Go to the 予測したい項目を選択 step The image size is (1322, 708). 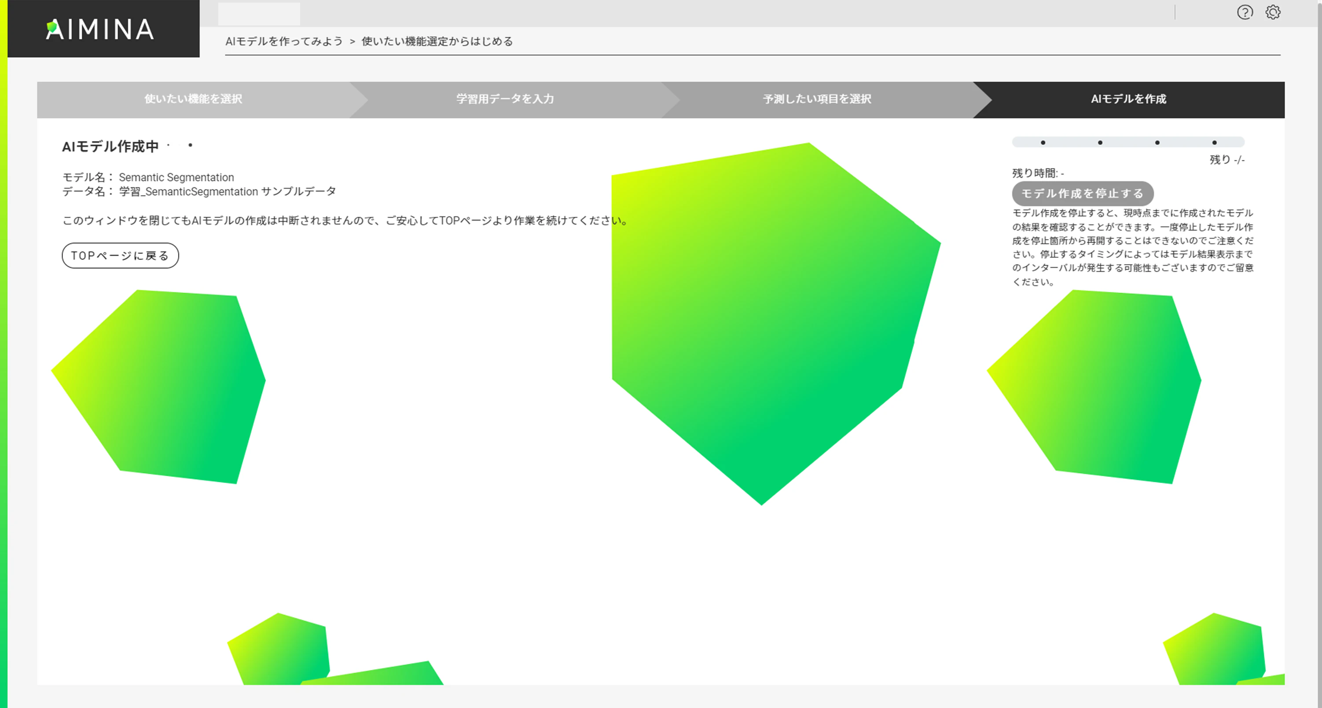point(817,99)
